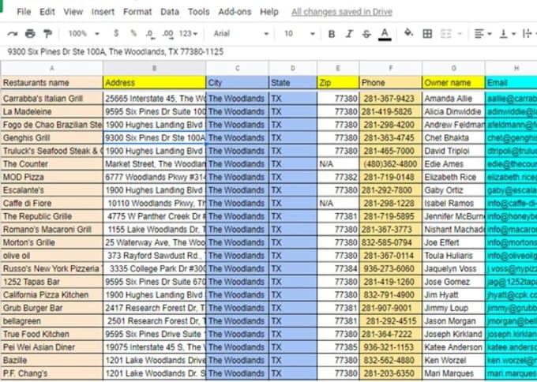The height and width of the screenshot is (382, 537).
Task: Select owner 'Jimmy Loup' cell
Action: pyautogui.click(x=453, y=308)
